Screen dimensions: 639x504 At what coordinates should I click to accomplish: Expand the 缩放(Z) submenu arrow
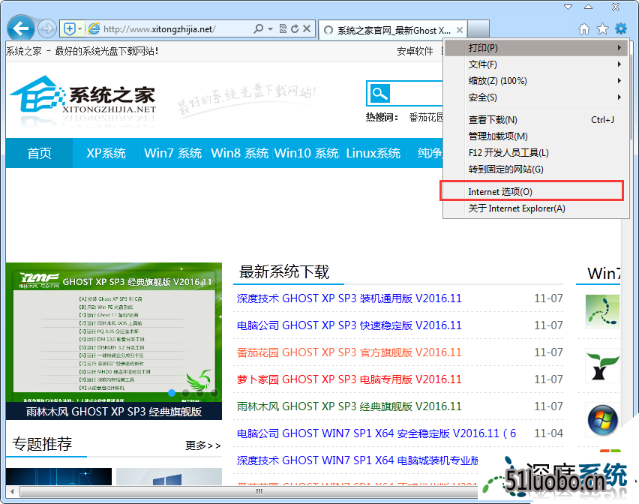[x=619, y=81]
